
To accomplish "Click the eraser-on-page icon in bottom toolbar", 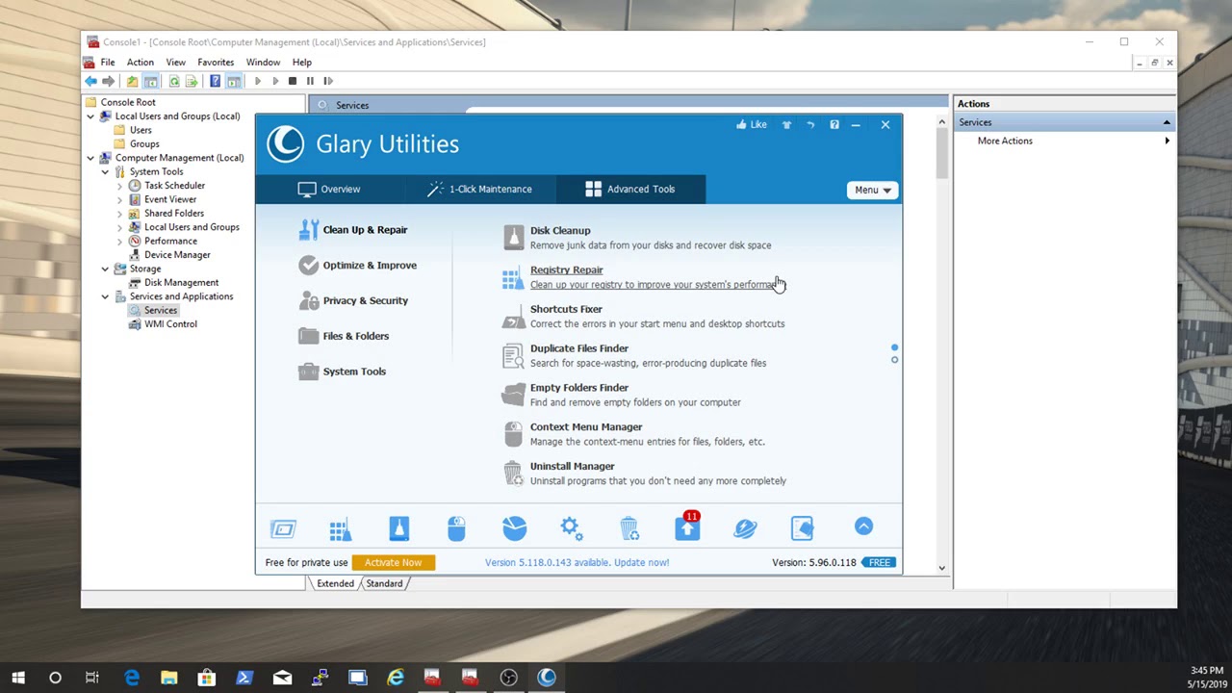I will 802,527.
